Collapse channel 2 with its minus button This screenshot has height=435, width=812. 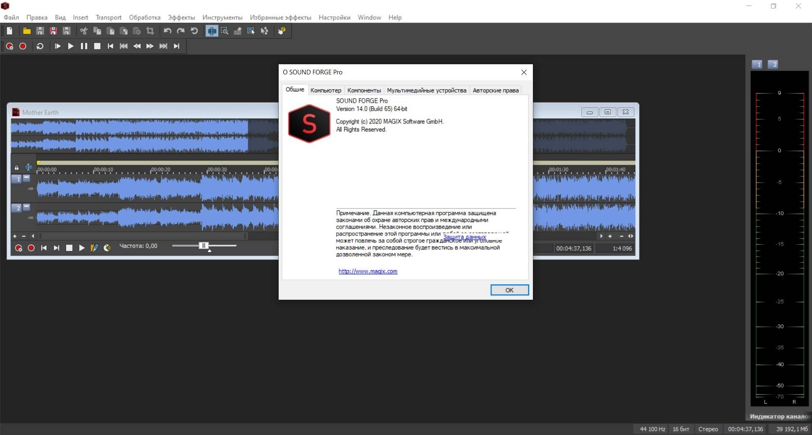click(x=27, y=207)
